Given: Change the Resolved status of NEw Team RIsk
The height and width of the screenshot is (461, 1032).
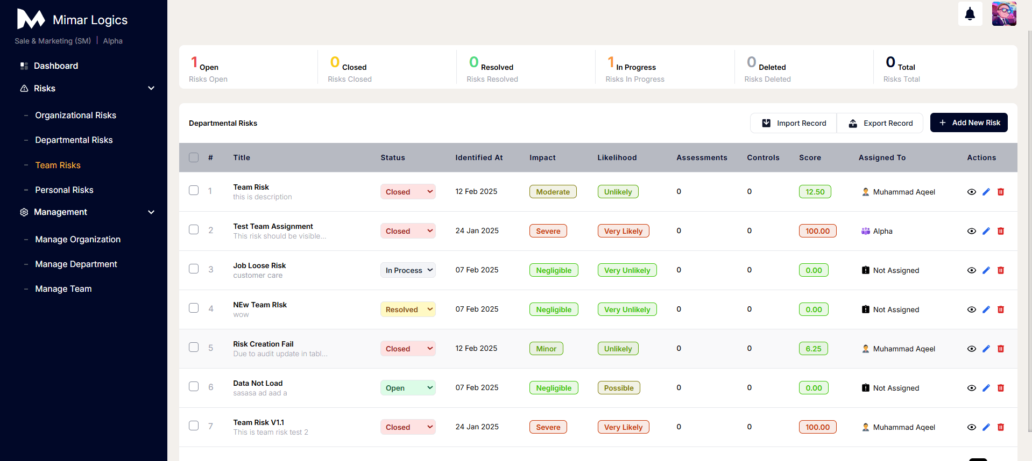Looking at the screenshot, I should click(408, 309).
